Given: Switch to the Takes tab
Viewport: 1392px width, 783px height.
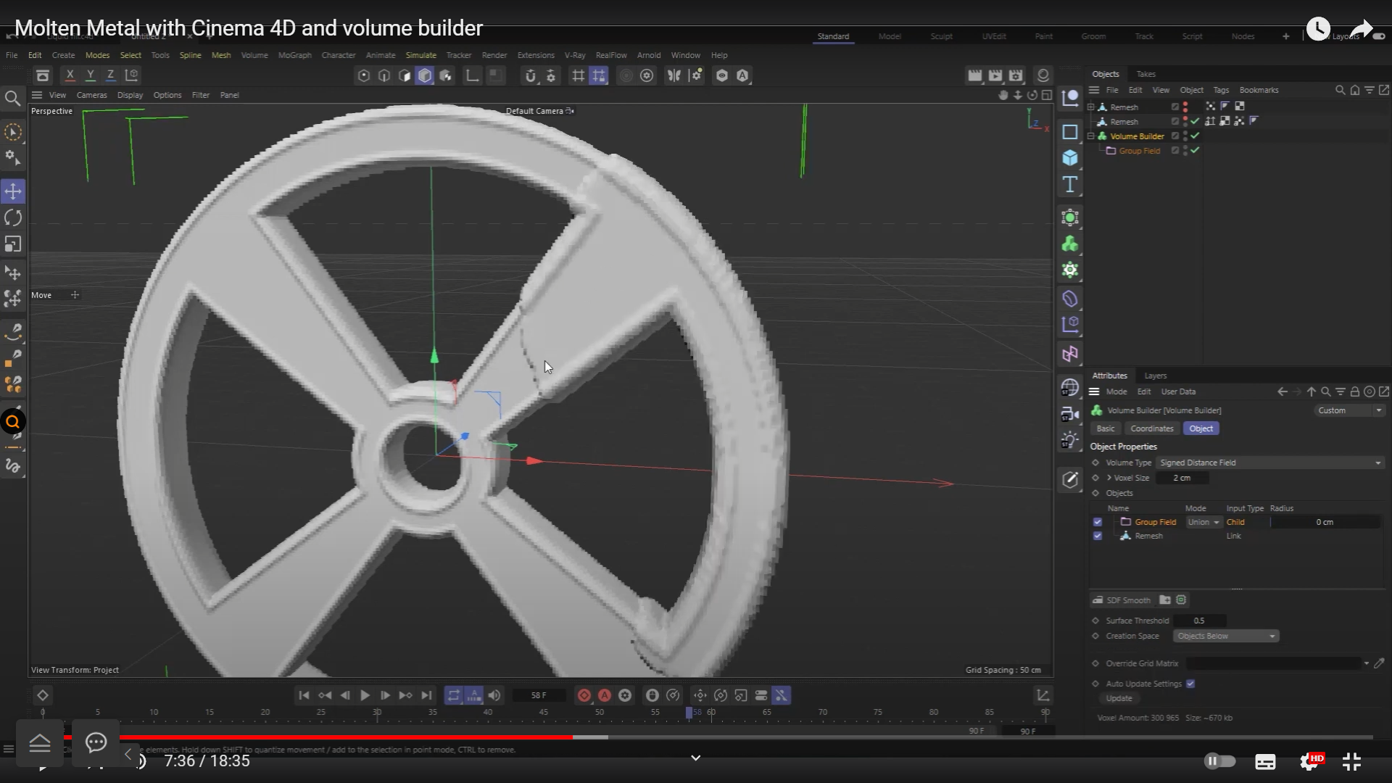Looking at the screenshot, I should [x=1146, y=74].
